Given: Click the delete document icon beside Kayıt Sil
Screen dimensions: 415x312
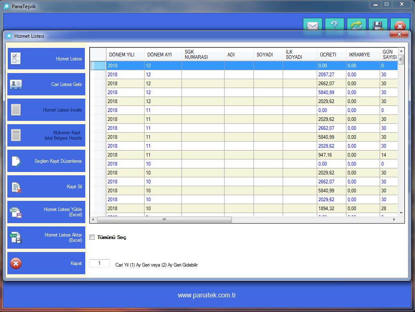Looking at the screenshot, I should point(16,187).
